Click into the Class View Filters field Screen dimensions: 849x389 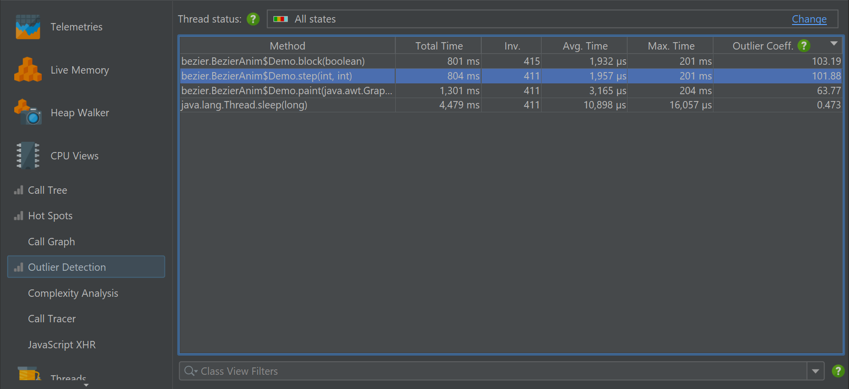493,371
